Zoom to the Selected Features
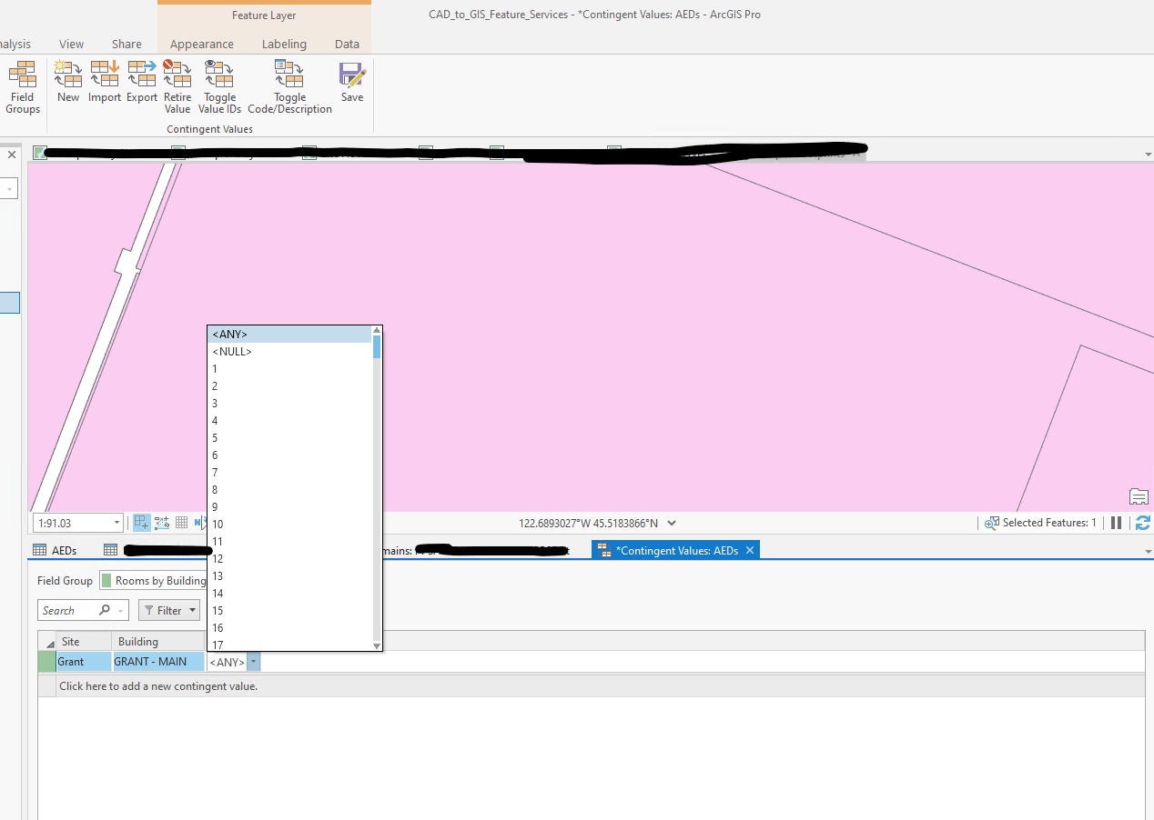 (992, 523)
